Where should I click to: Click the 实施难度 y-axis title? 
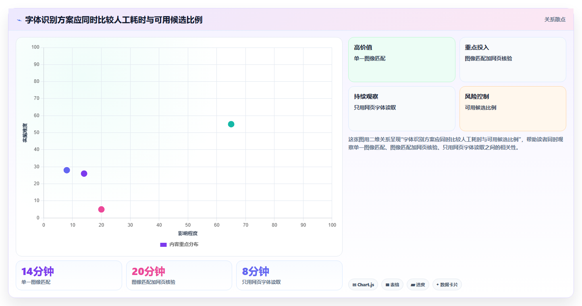pos(25,133)
